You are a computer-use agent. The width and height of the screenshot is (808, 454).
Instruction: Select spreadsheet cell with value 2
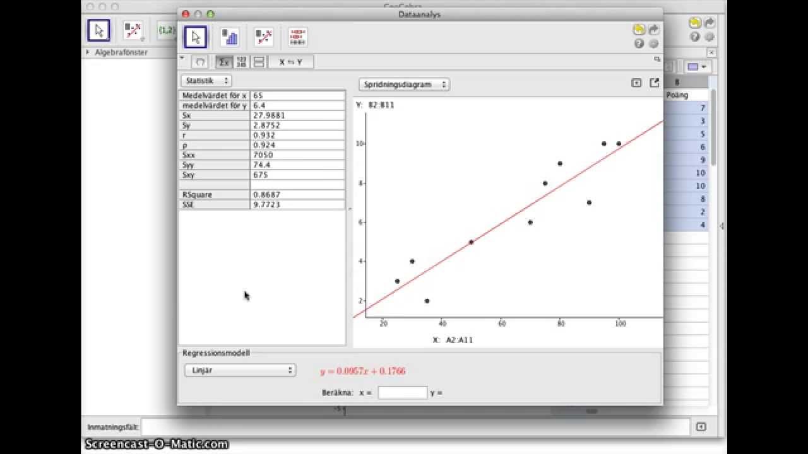[686, 212]
